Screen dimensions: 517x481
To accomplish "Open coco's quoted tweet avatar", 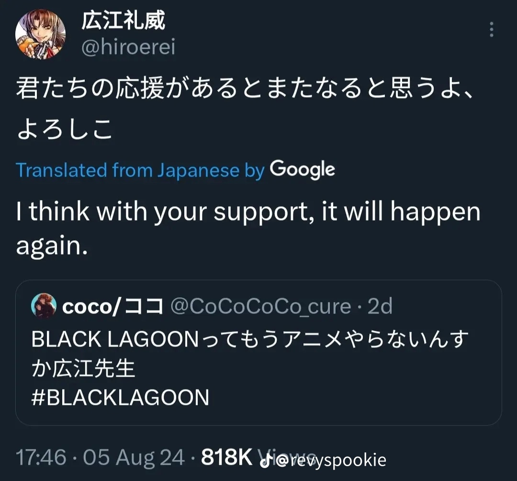I will [44, 305].
